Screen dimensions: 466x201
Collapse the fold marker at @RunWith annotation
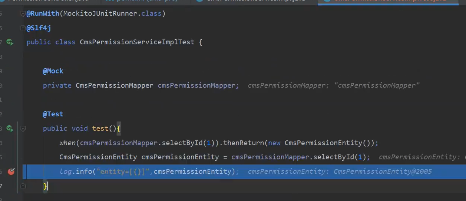(23, 14)
